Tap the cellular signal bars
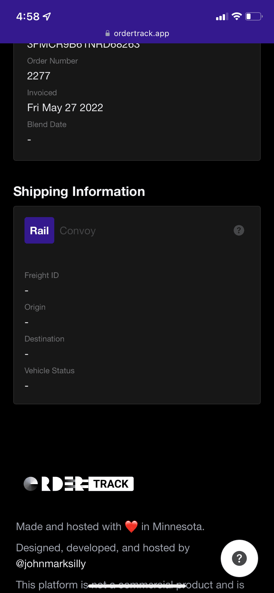 coord(222,17)
